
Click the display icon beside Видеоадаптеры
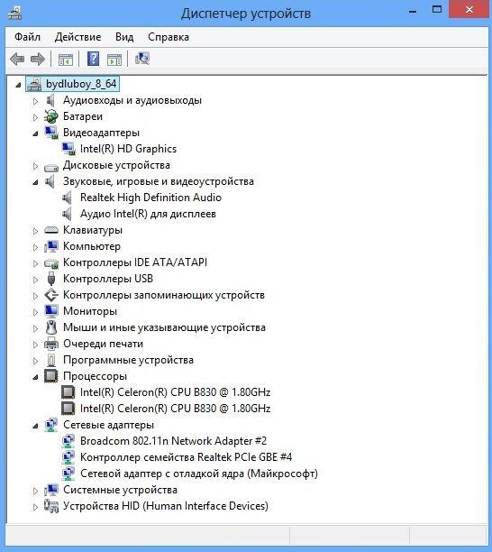[51, 133]
